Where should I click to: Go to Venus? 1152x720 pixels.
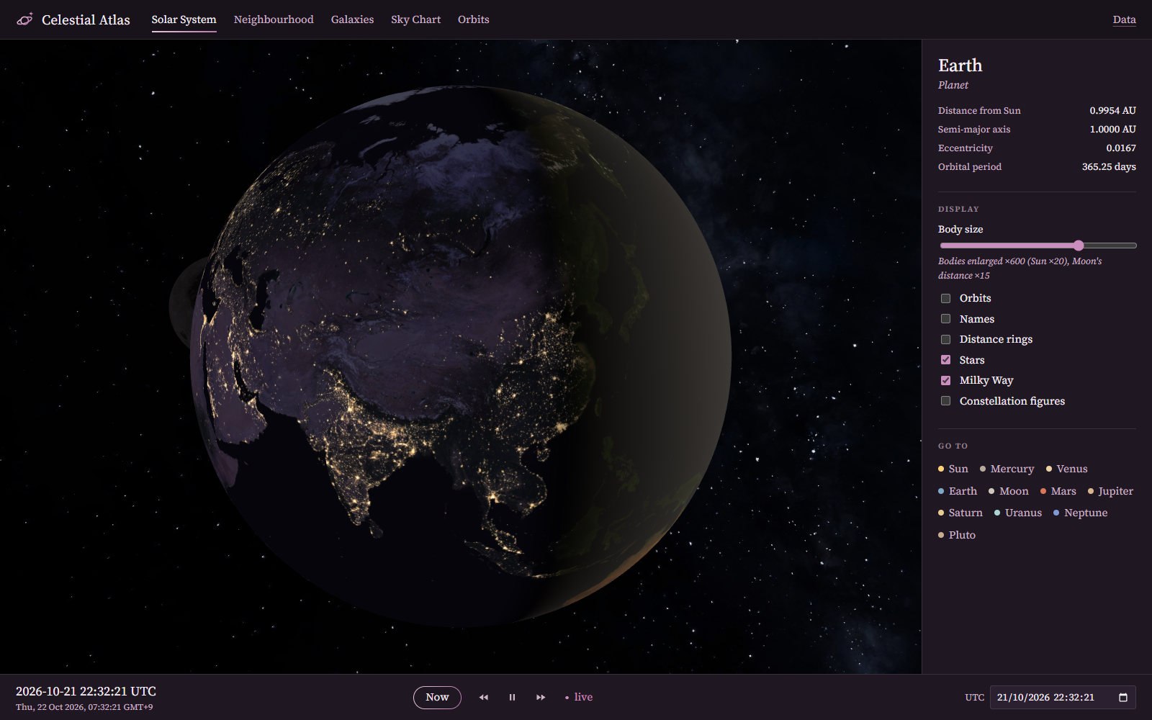tap(1066, 469)
